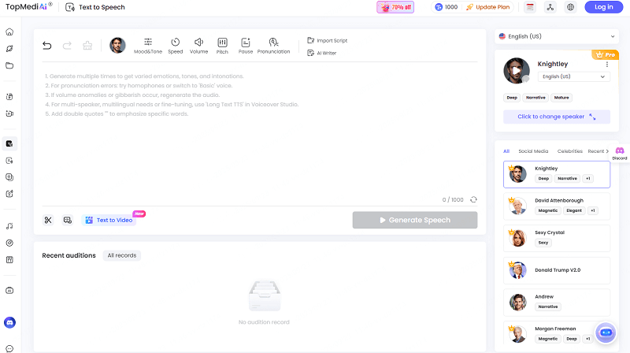
Task: Click the Discord floating widget
Action: [620, 153]
